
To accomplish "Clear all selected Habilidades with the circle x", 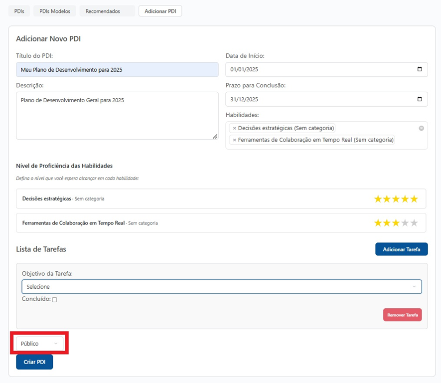I will [x=421, y=128].
